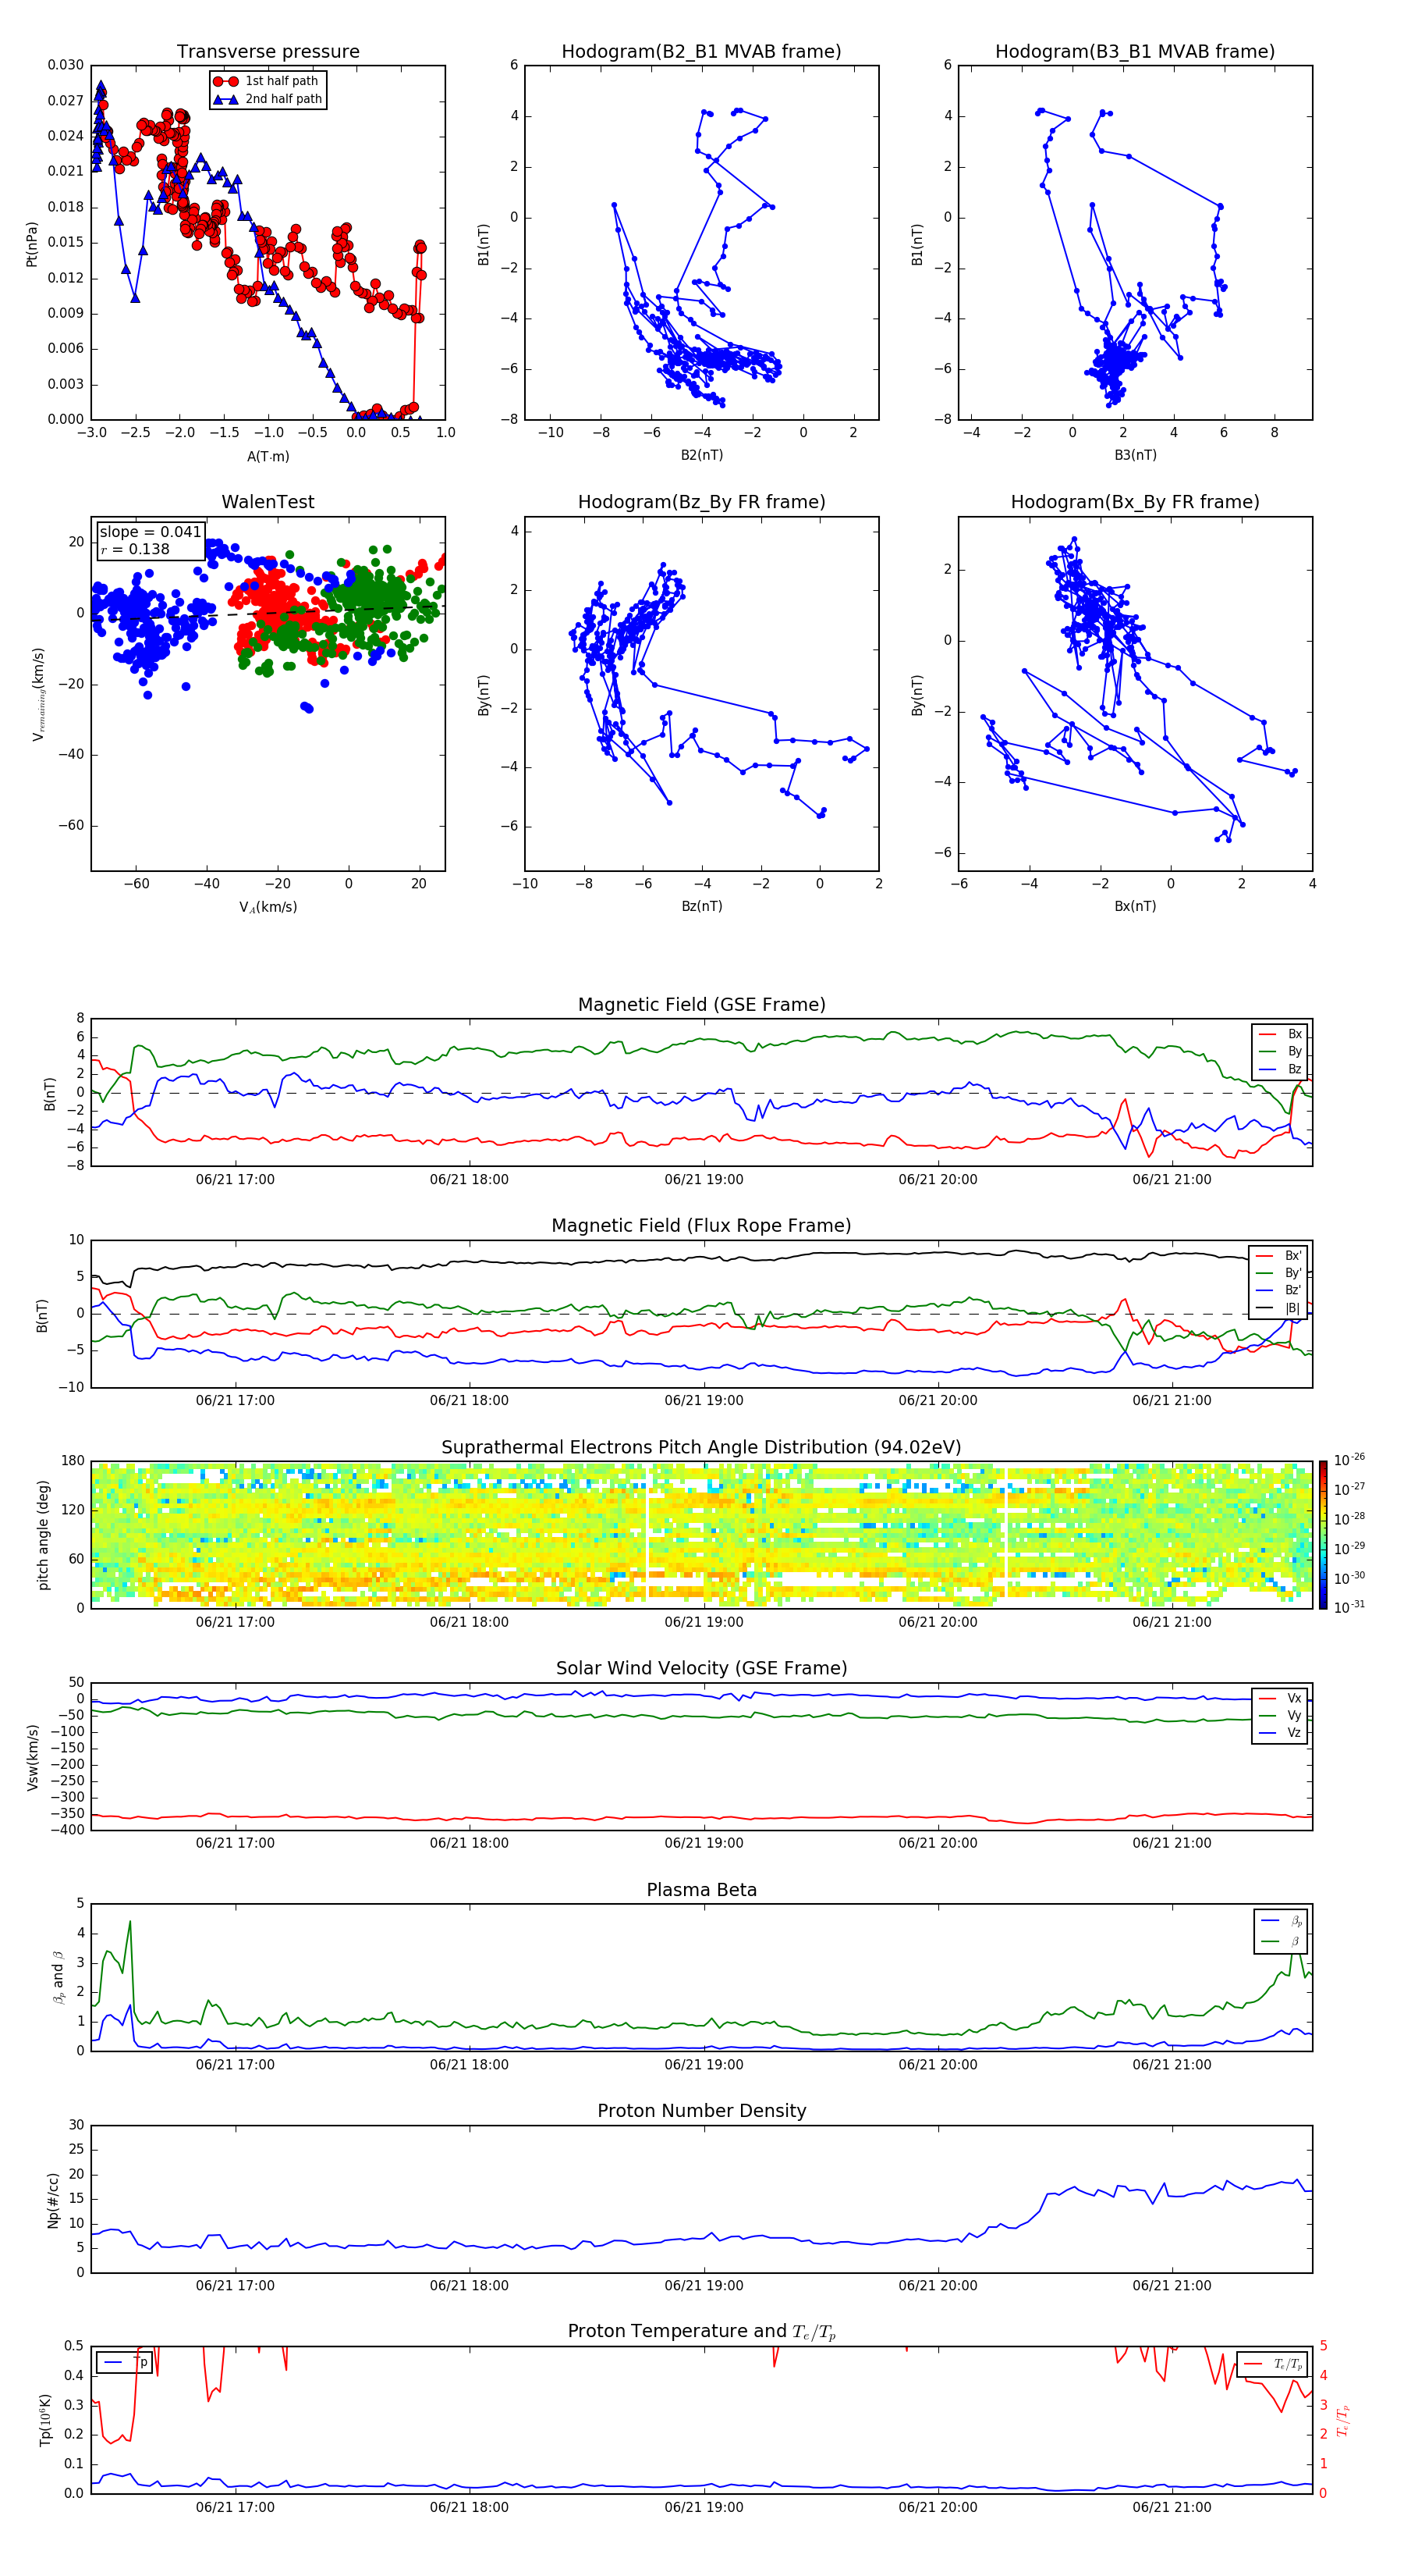This screenshot has width=1404, height=2576.
Task: Click the "Magnetic Field (Flux Rope Frame)" title
Action: [701, 1225]
